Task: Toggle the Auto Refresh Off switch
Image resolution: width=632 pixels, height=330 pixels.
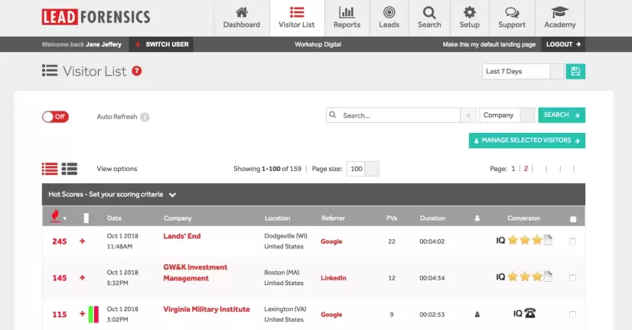Action: 55,117
